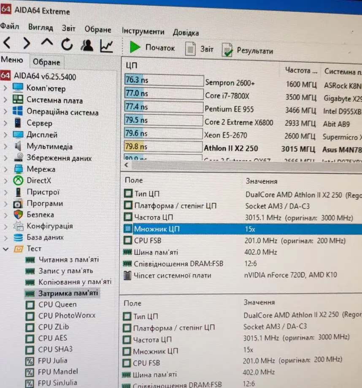Select the Пристрої device icon
This screenshot has width=362, height=388.
18,192
